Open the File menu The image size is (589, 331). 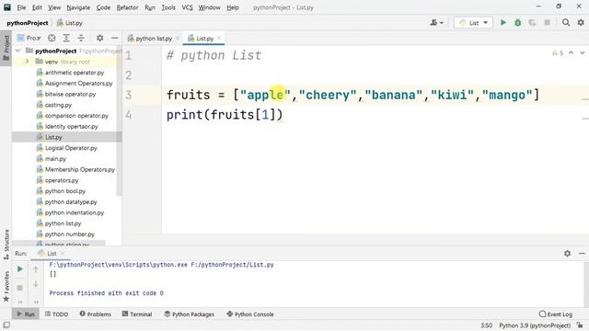tap(21, 7)
